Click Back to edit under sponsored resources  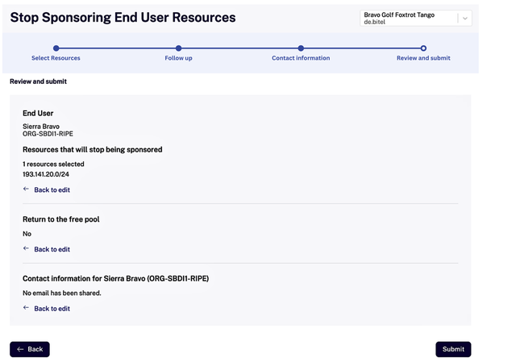point(52,190)
